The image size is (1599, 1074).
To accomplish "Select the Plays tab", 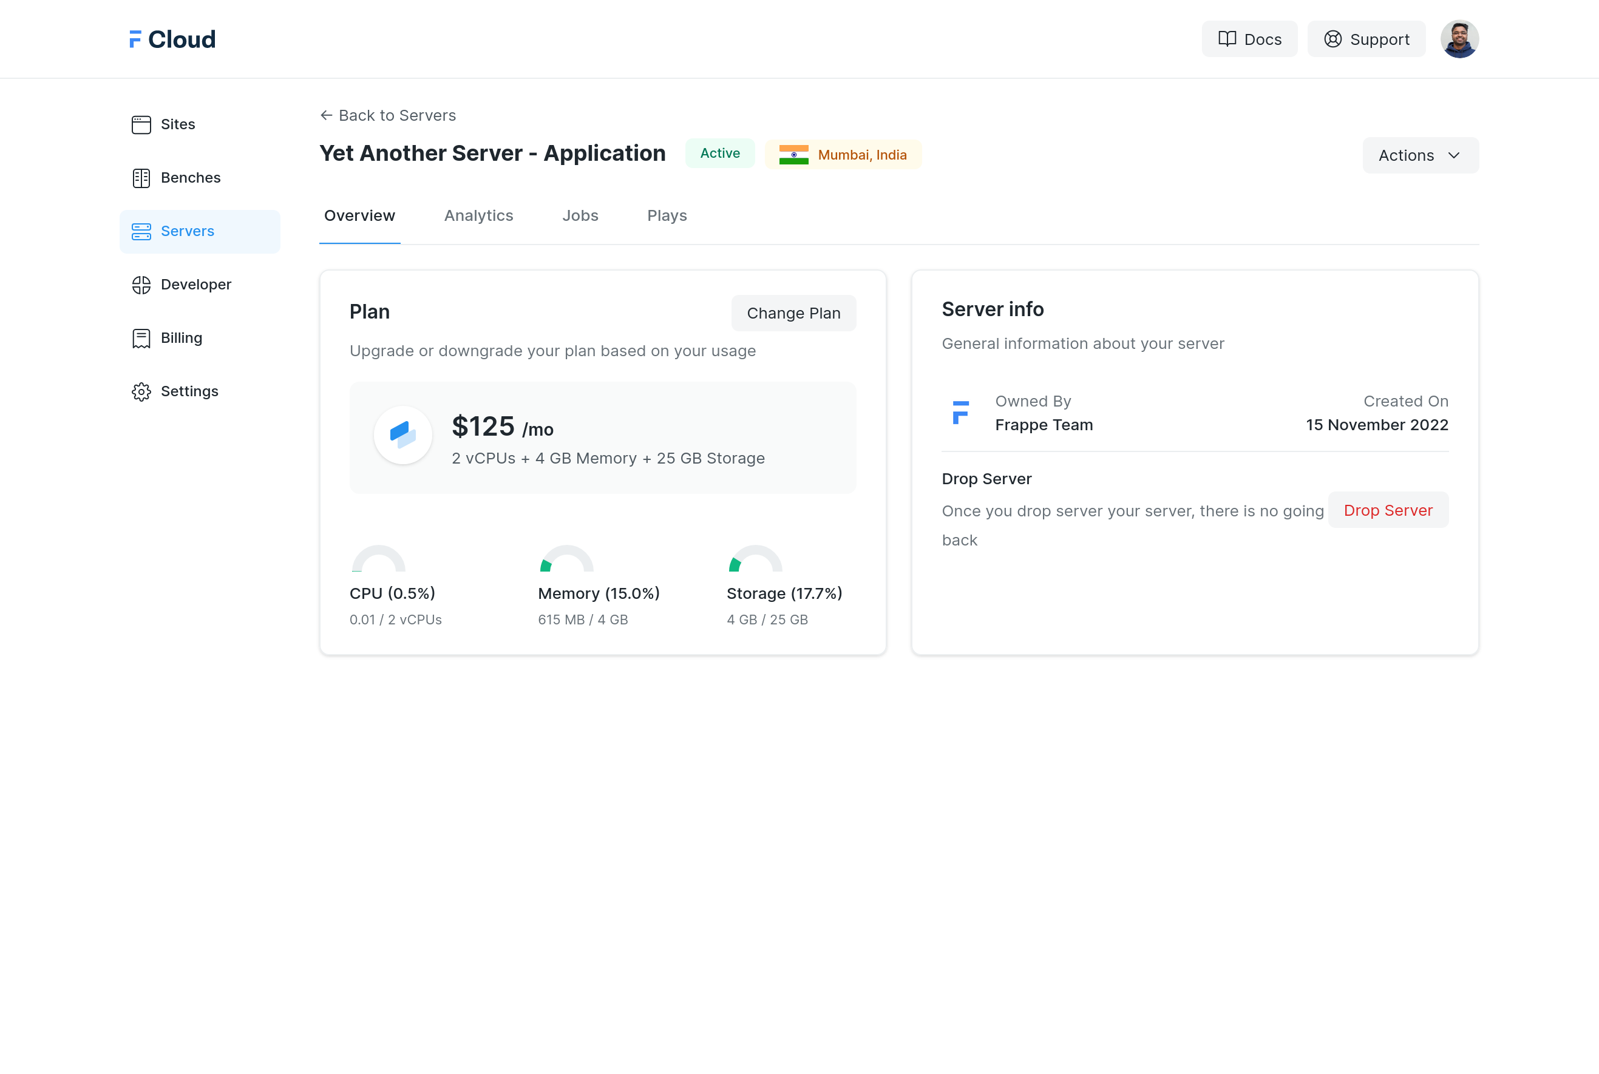I will [x=667, y=216].
